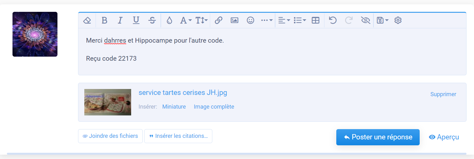The width and height of the screenshot is (474, 159).
Task: Open the smiley emoji picker
Action: point(250,21)
